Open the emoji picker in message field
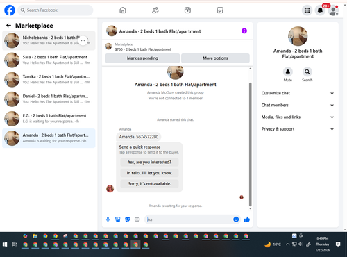The height and width of the screenshot is (257, 347). 236,219
